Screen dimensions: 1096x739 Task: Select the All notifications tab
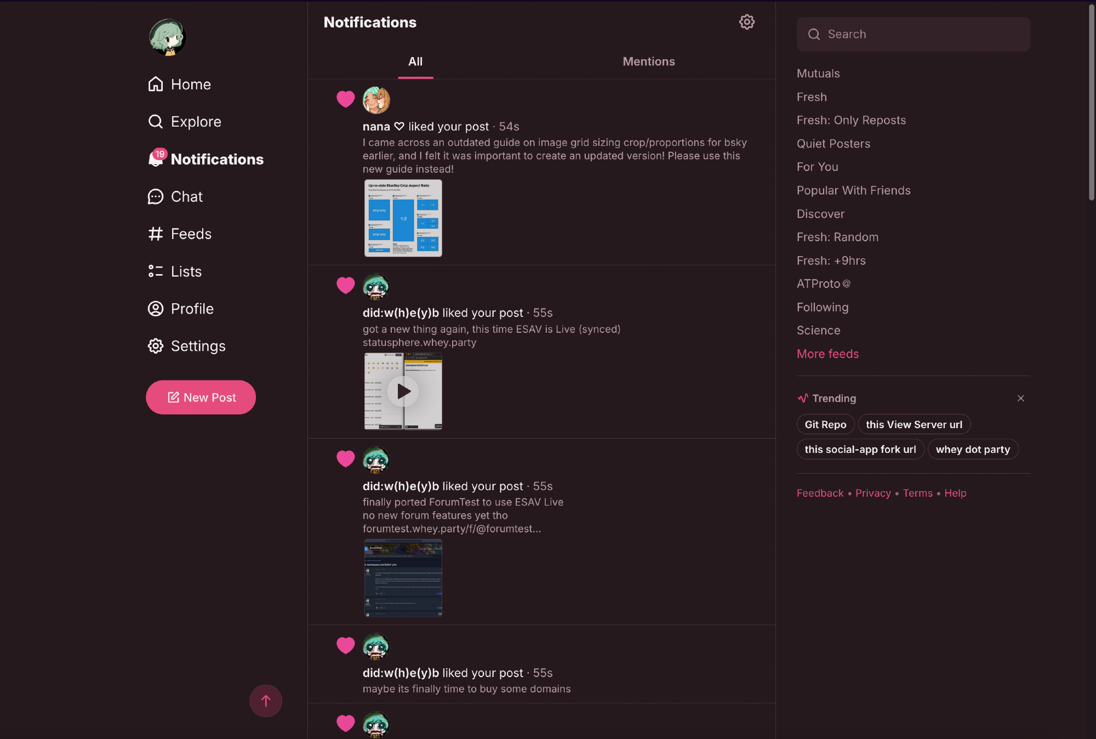click(415, 61)
